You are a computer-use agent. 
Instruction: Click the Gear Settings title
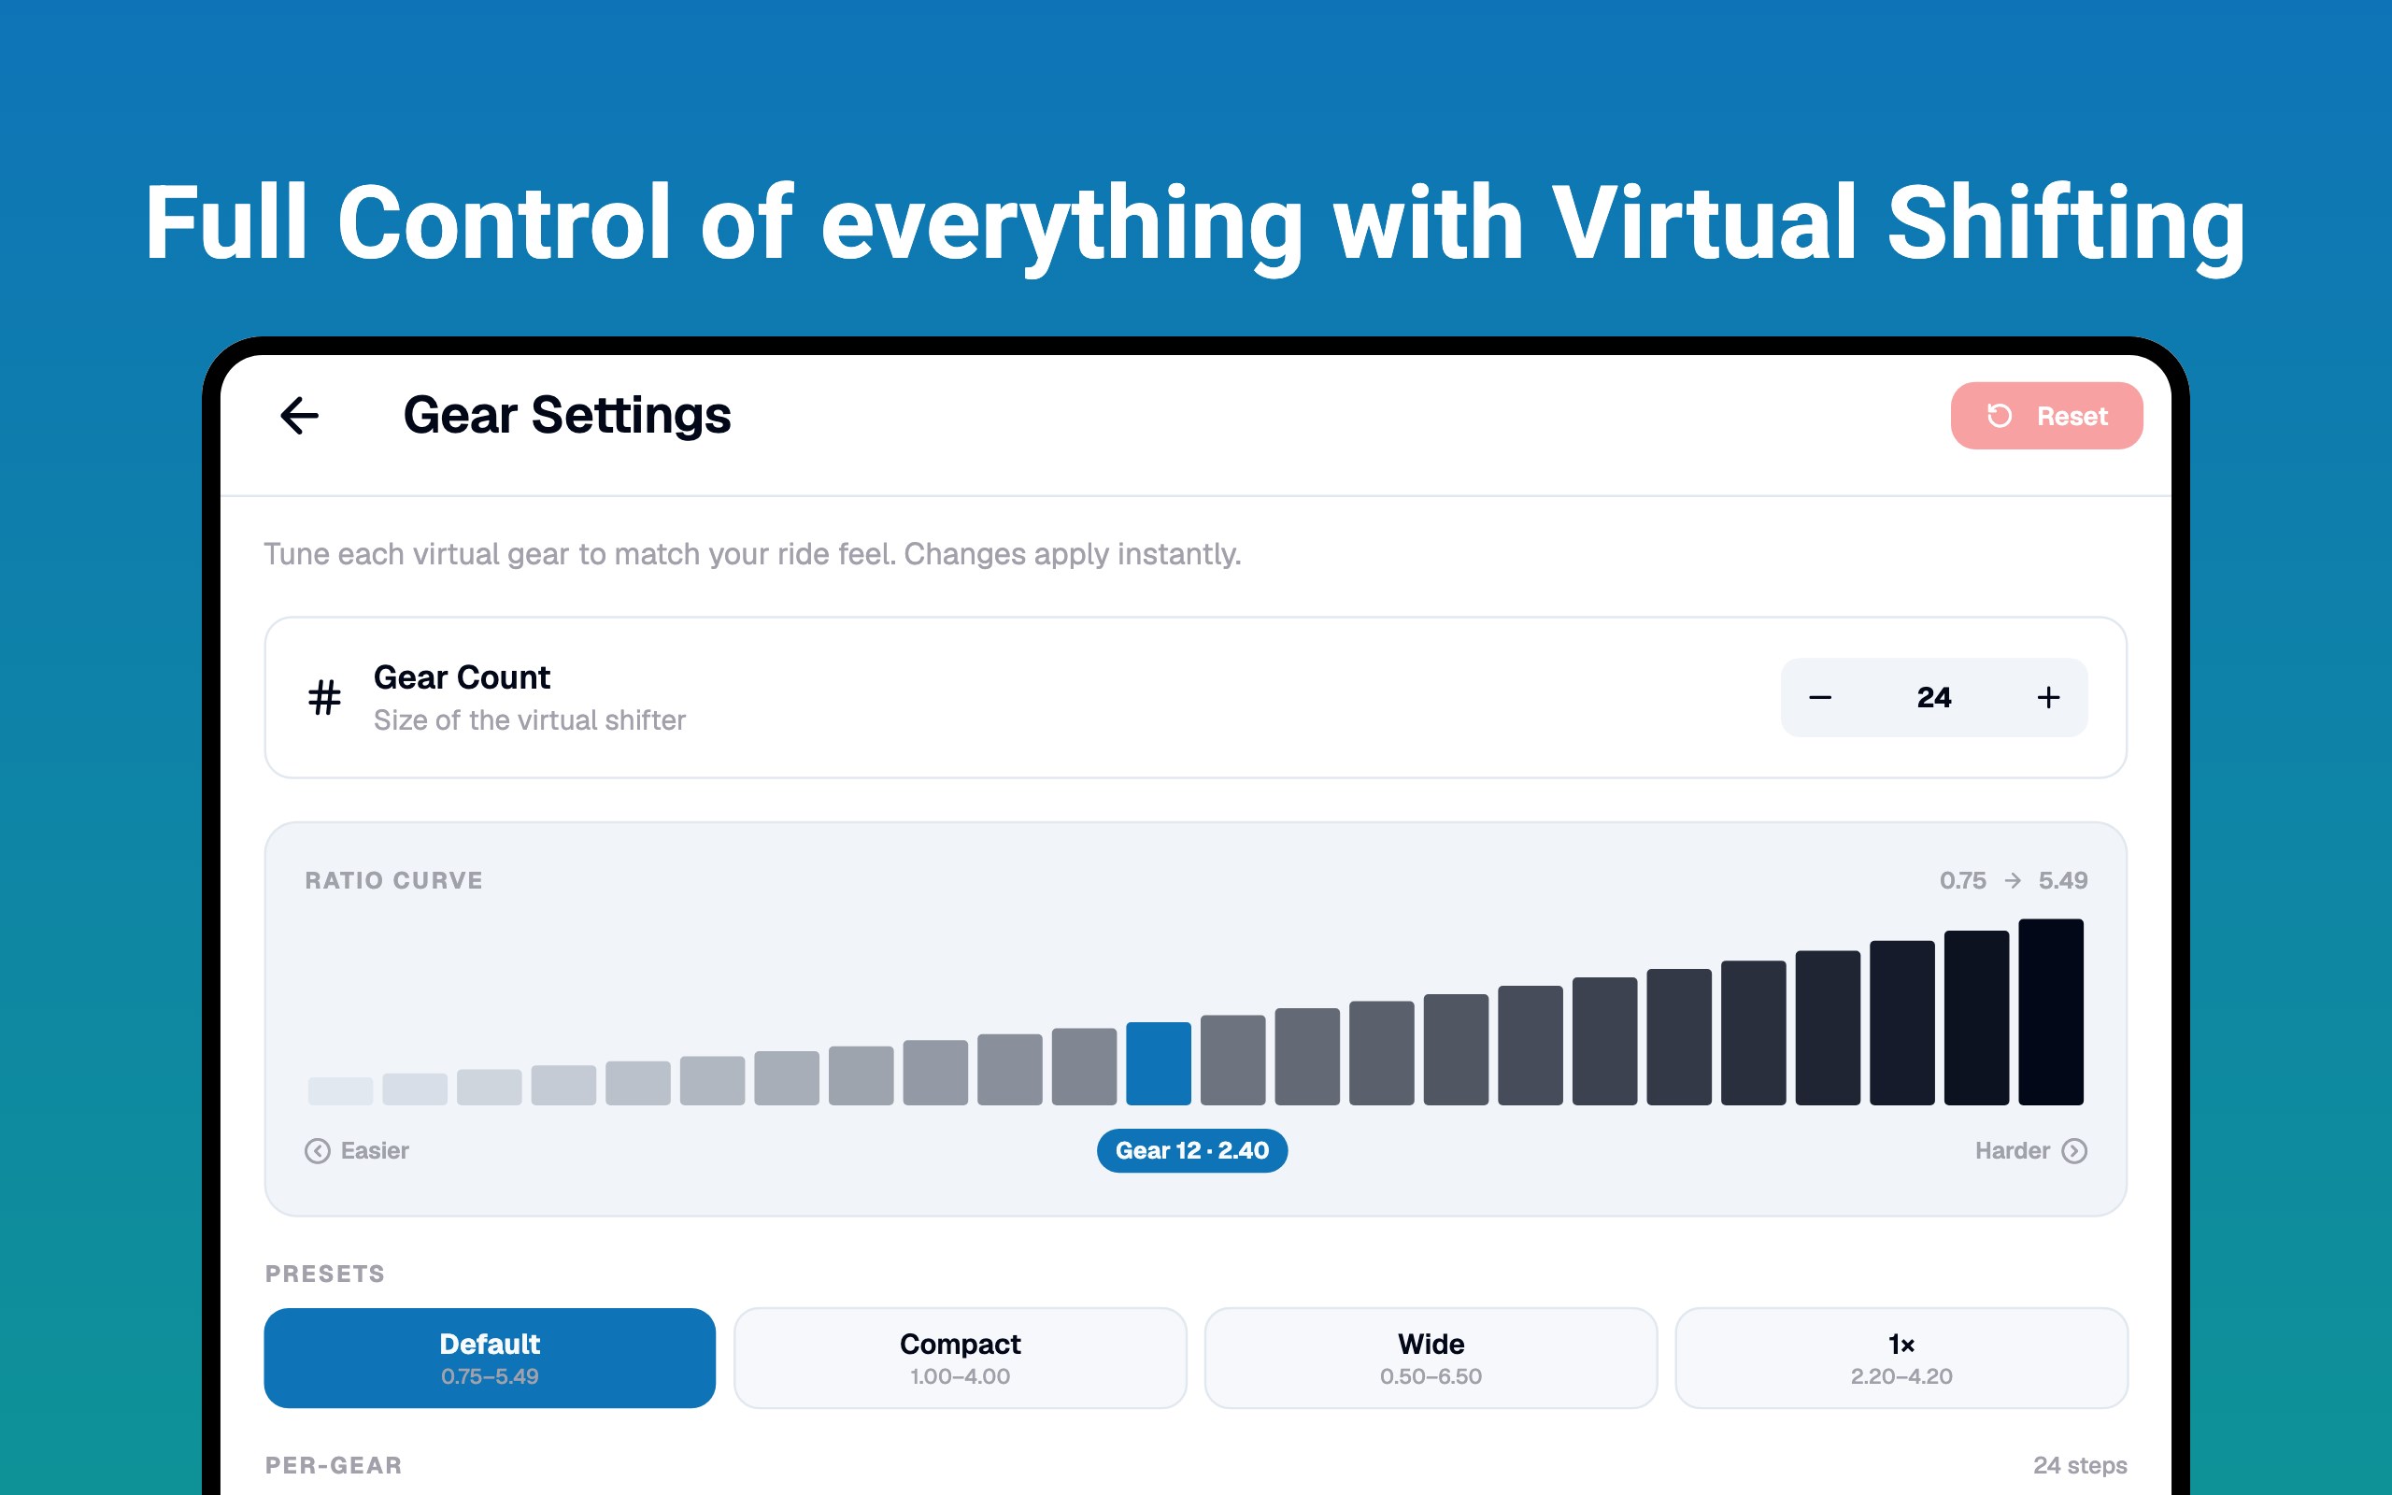tap(567, 415)
